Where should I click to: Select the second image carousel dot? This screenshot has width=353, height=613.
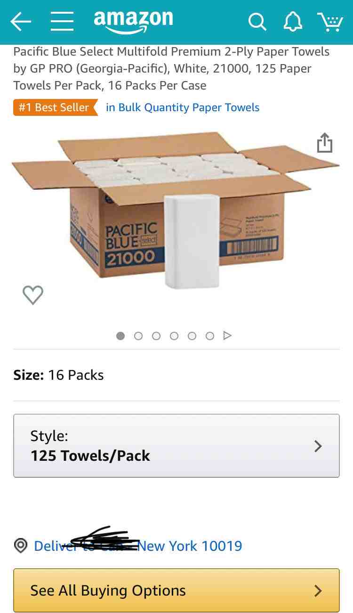138,336
